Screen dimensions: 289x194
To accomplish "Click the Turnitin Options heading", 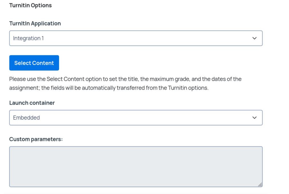I will tap(31, 5).
